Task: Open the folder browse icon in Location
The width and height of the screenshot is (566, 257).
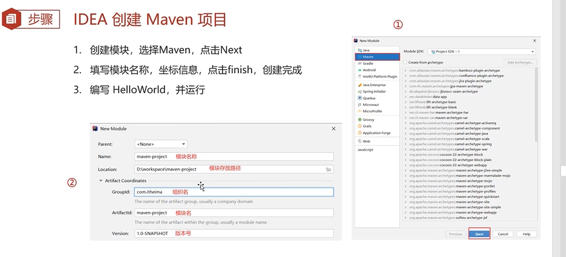Action: pyautogui.click(x=329, y=169)
